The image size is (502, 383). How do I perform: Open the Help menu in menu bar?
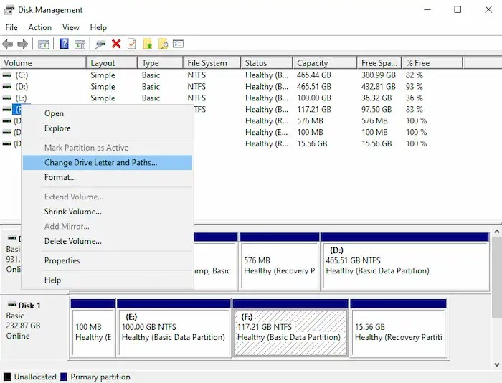(98, 27)
